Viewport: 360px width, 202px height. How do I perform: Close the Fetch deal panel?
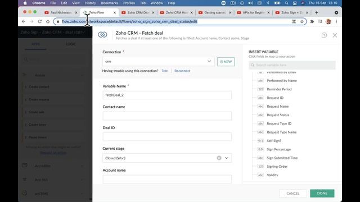coord(335,35)
